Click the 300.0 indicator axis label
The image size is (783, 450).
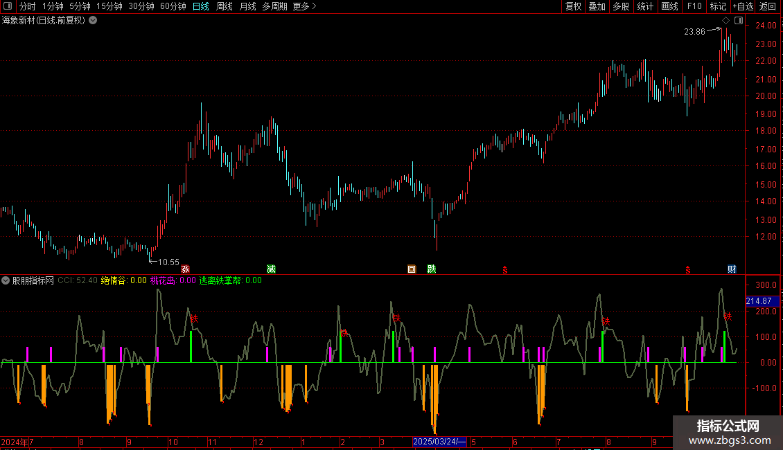pos(766,285)
